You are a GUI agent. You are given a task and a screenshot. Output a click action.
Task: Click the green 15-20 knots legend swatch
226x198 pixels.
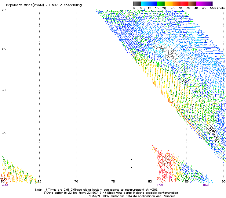coord(161,4)
